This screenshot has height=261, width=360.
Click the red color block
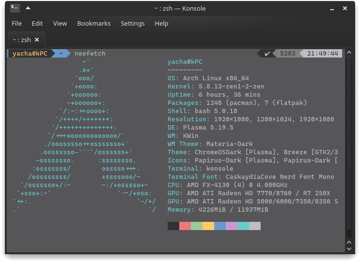(x=185, y=226)
